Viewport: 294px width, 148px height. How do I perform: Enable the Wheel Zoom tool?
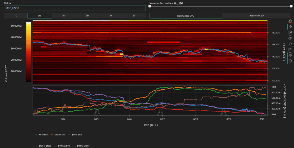pos(290,38)
